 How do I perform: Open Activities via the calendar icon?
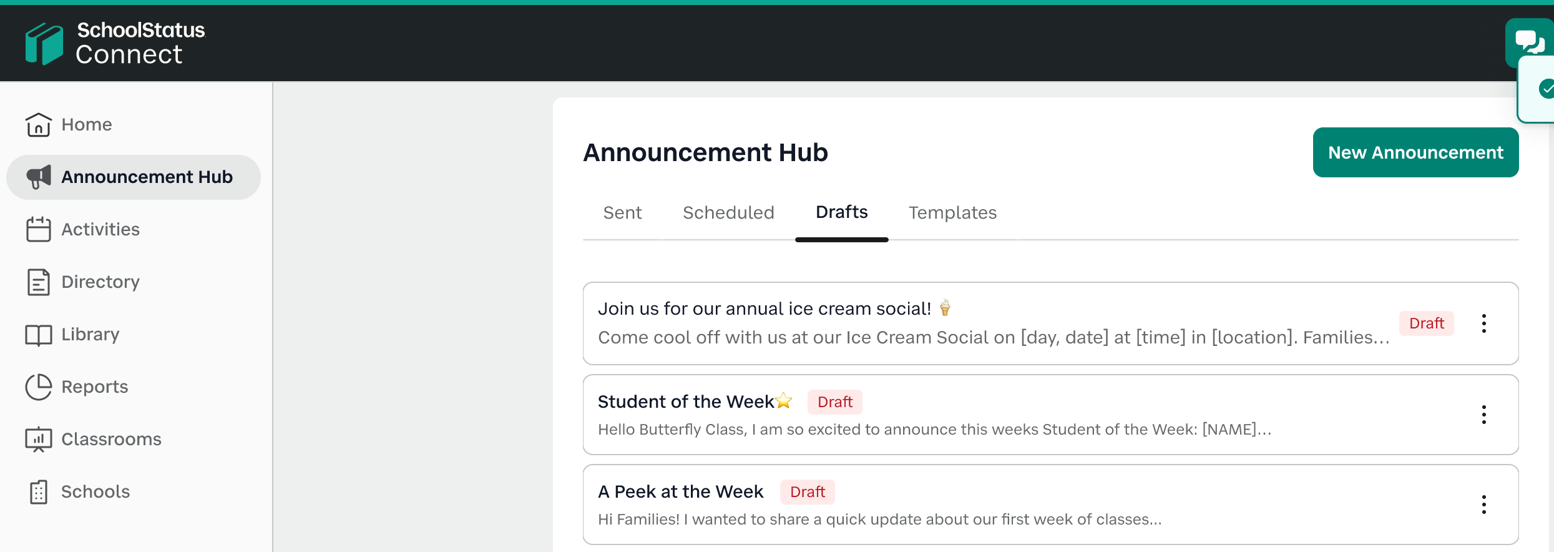tap(38, 230)
